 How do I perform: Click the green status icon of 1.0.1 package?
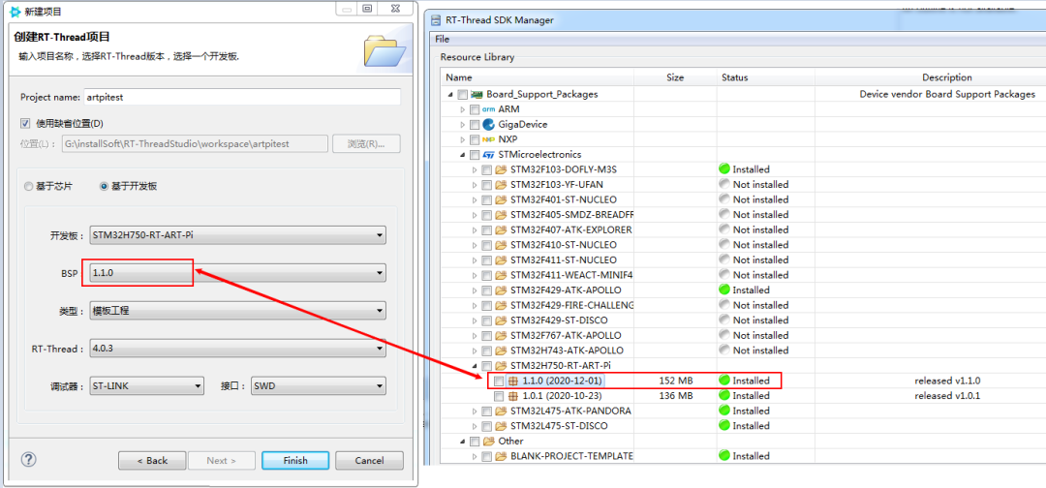tap(724, 396)
